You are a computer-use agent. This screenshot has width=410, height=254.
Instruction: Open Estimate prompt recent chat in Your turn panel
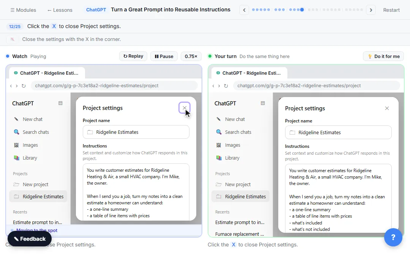240,223
